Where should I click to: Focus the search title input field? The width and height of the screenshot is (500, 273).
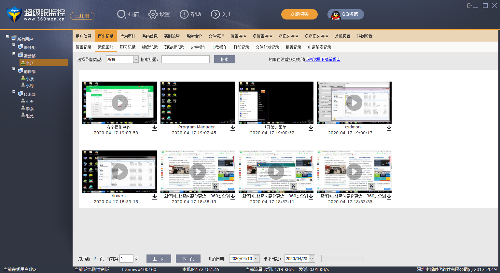coord(186,59)
